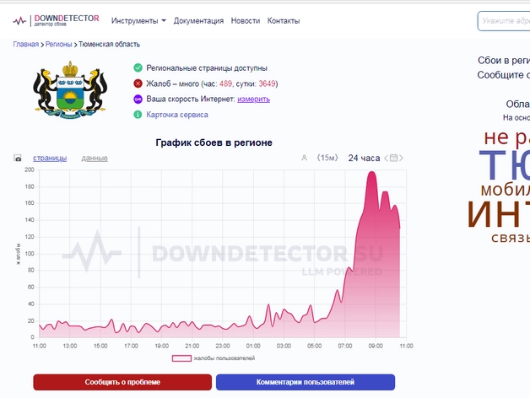Go to next period arrow
This screenshot has height=398, width=530.
(401, 158)
